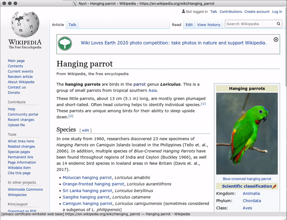
Task: Click the green tree banner icon
Action: click(x=65, y=44)
